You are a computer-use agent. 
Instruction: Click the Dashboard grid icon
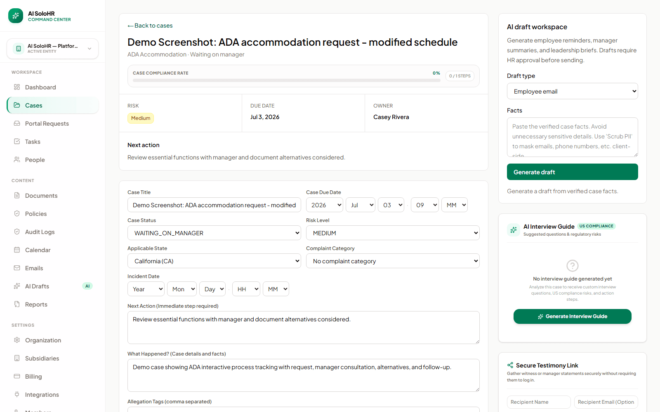click(x=17, y=87)
